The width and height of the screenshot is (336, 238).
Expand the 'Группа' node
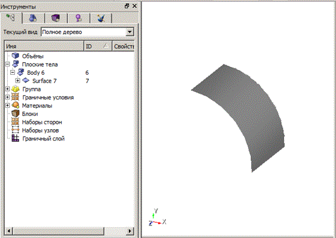8,89
